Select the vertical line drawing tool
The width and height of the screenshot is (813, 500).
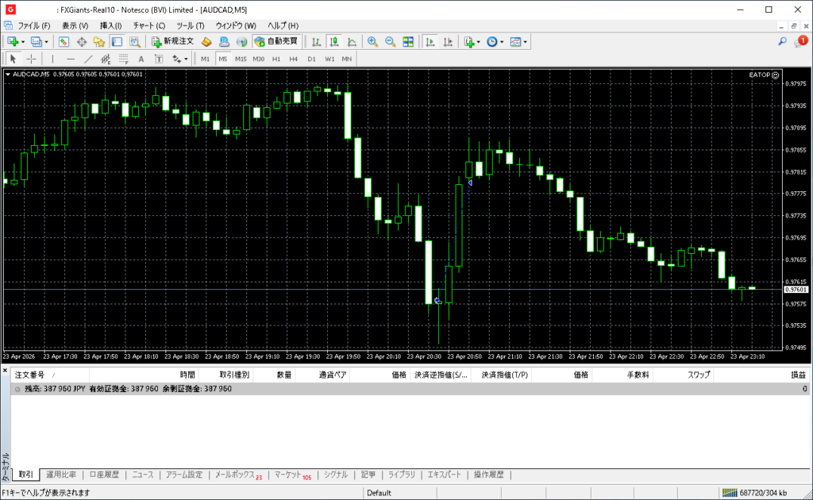(x=53, y=59)
